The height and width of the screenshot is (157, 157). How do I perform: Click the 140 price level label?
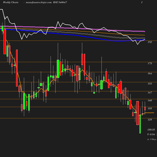150,100
